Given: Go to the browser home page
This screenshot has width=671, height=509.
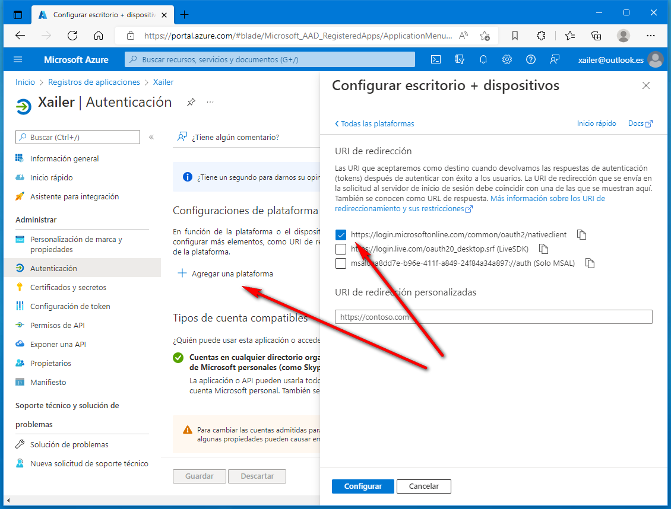Looking at the screenshot, I should point(99,36).
